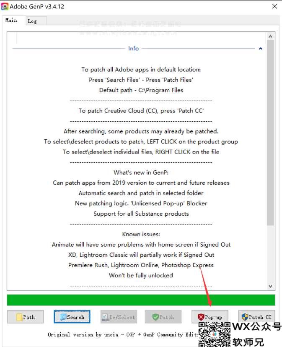Click the 'Original version by uncia' credit text
The height and width of the screenshot is (347, 282).
point(123,334)
